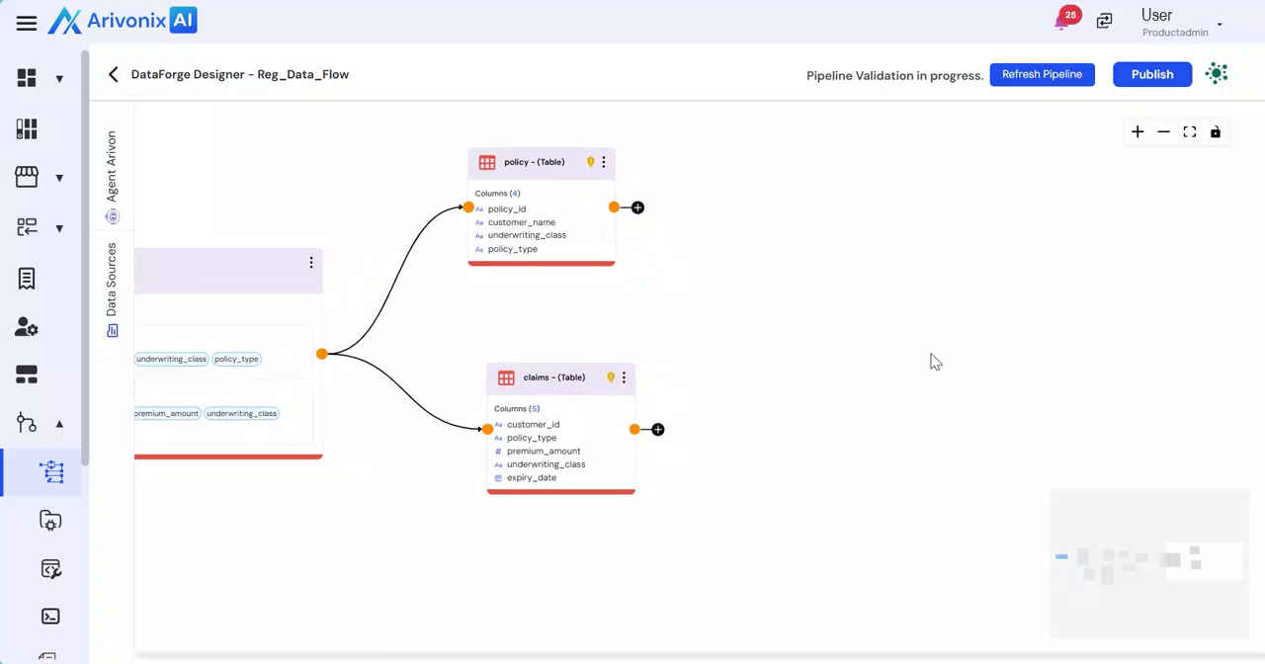
Task: Click the green pipeline status icon
Action: pos(1218,74)
